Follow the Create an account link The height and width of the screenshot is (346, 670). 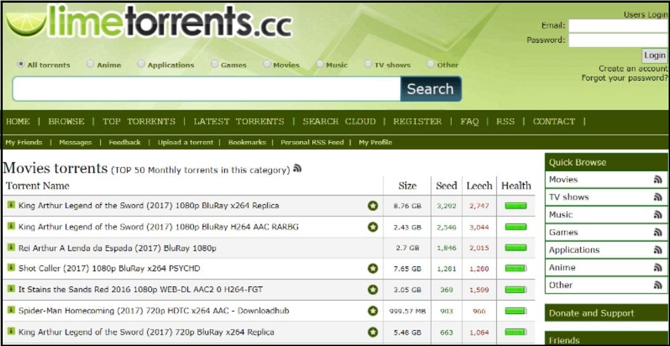[632, 69]
